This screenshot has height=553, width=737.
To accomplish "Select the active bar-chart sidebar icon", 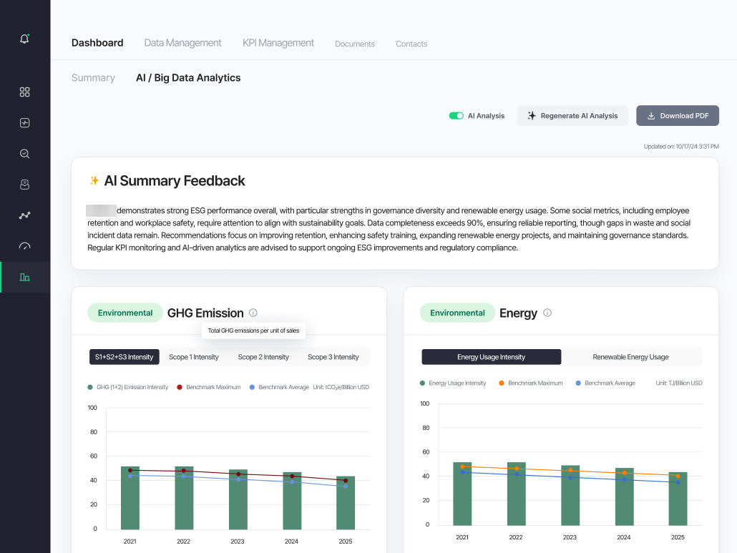I will 24,277.
